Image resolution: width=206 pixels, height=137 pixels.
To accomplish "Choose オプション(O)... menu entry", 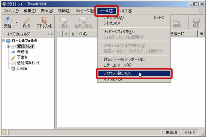I will 134,79.
